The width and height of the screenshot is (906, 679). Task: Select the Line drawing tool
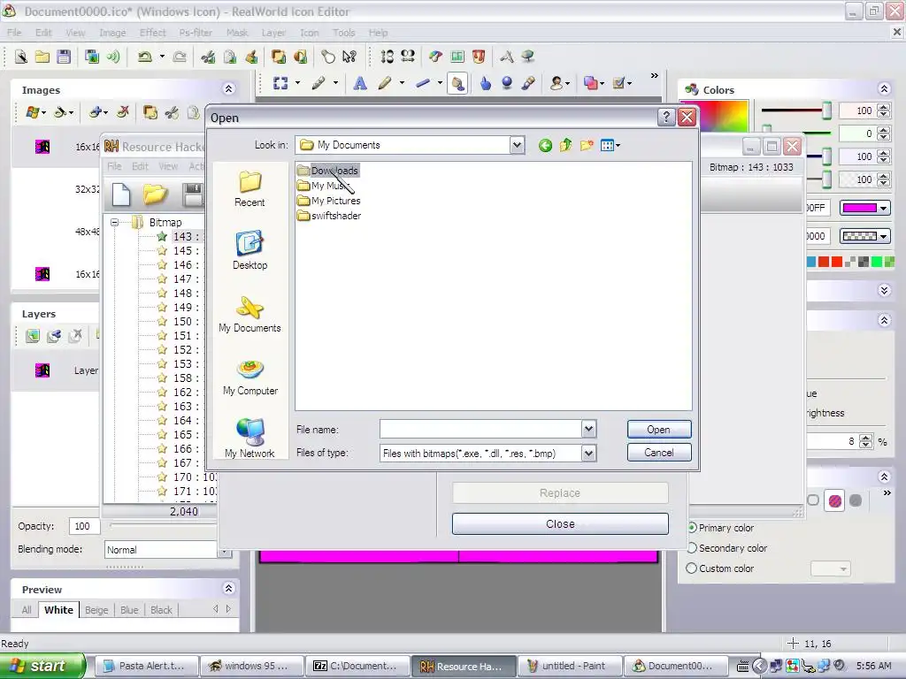[x=423, y=84]
